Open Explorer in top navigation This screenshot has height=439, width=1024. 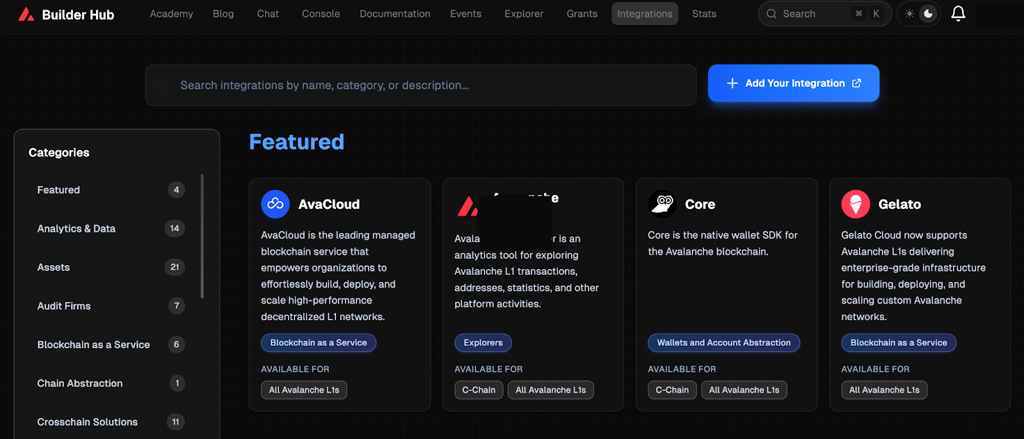click(x=524, y=13)
